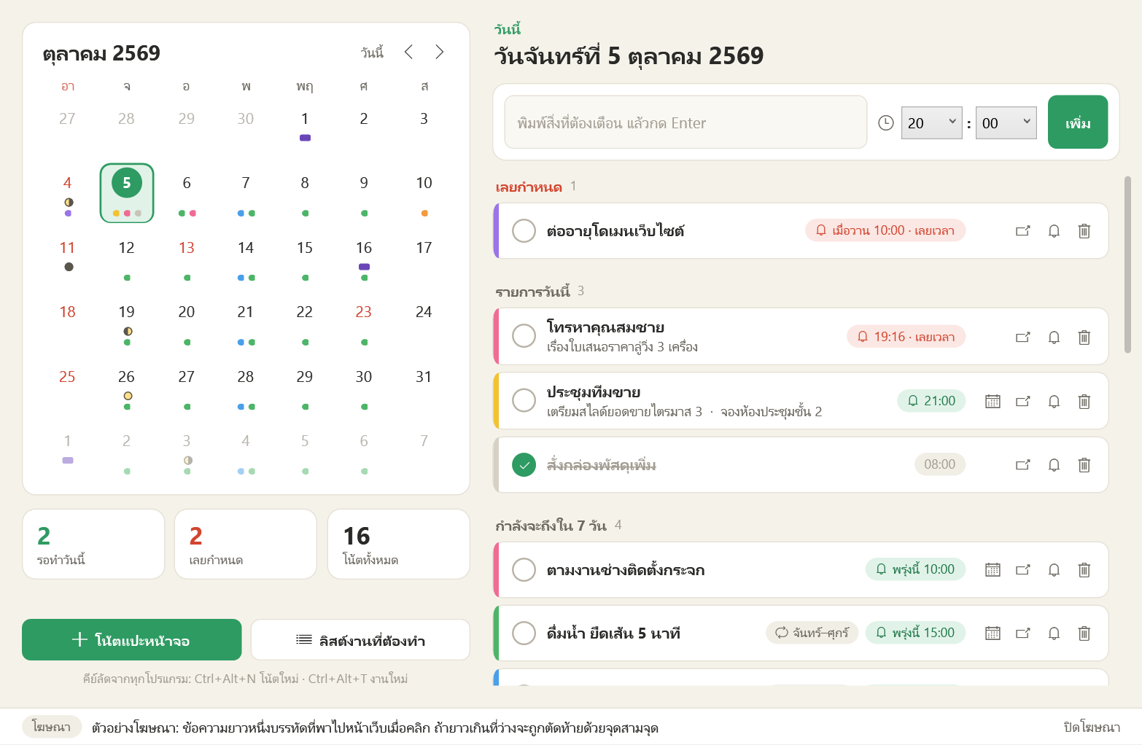Complete the ดื่มน้ำ ยืดเส้น 5 นาที task
Image resolution: width=1142 pixels, height=745 pixels.
tap(524, 633)
